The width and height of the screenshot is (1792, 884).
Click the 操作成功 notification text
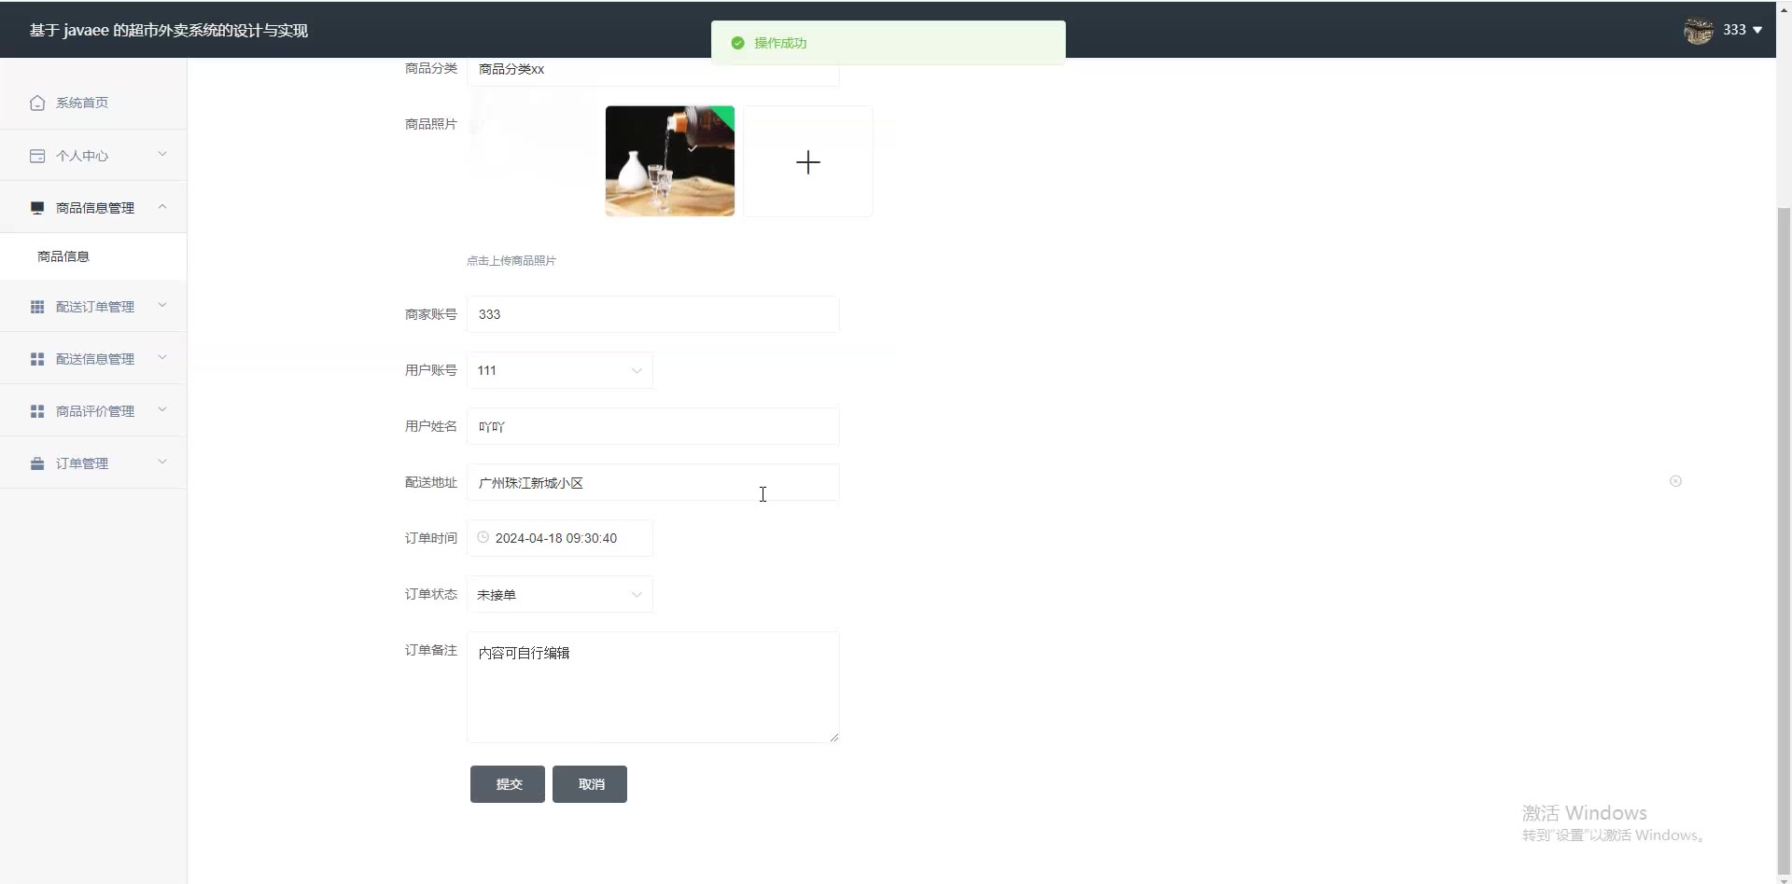tap(780, 43)
